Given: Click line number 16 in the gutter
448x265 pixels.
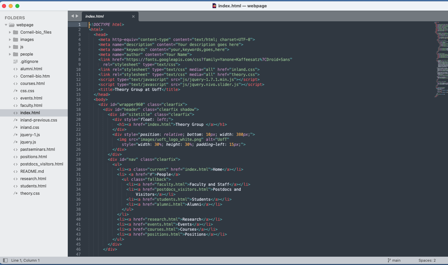Looking at the screenshot, I should point(78,100).
